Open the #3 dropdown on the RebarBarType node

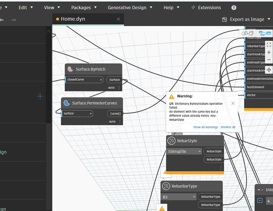(179, 197)
